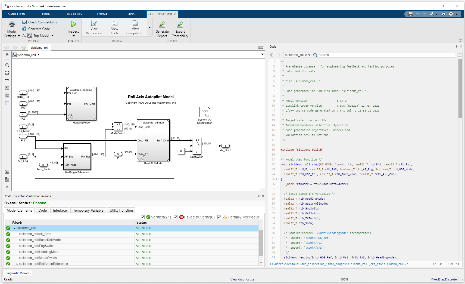Click the Check Compatibility icon
The width and height of the screenshot is (465, 284).
point(24,22)
